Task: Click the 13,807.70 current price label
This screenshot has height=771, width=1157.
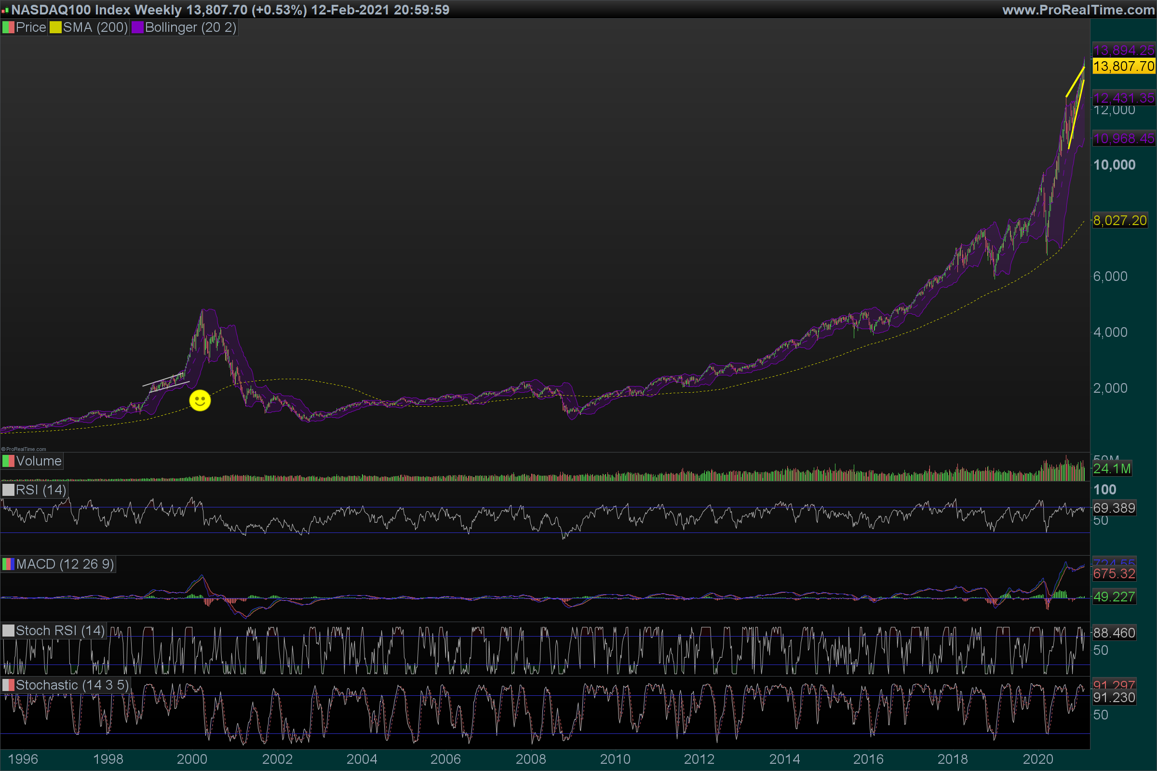Action: coord(1124,66)
